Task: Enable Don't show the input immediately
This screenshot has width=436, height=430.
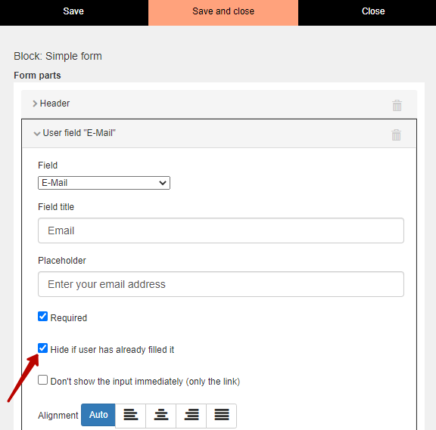Action: [42, 380]
